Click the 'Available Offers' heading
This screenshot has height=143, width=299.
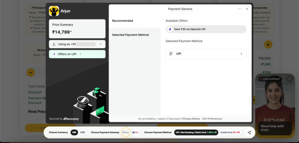coord(177,21)
